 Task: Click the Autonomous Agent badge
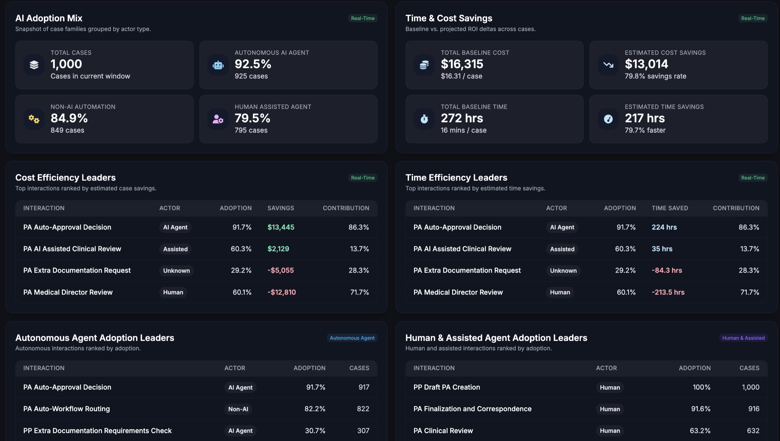(x=352, y=338)
